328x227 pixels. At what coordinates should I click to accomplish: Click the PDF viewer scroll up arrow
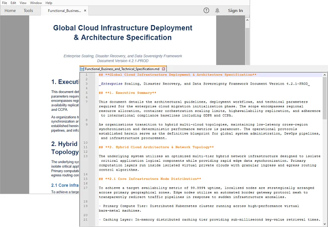247,20
